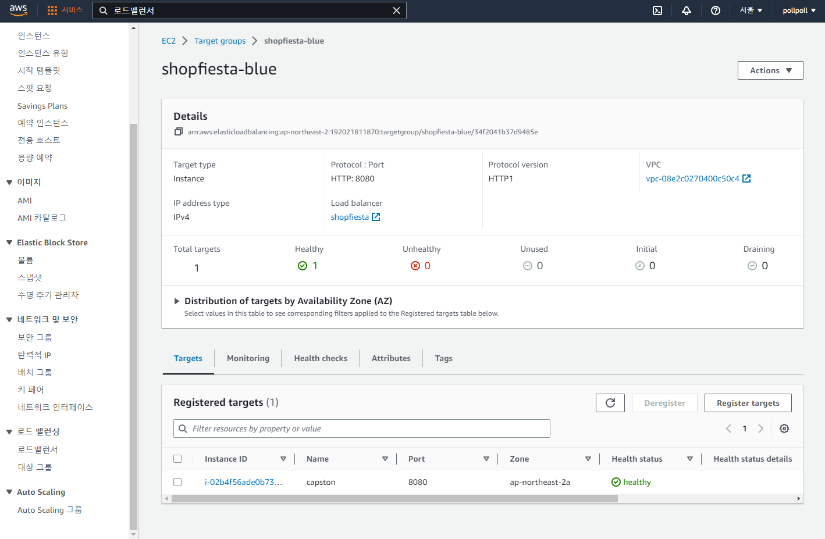
Task: Refresh the registered targets list
Action: point(610,403)
